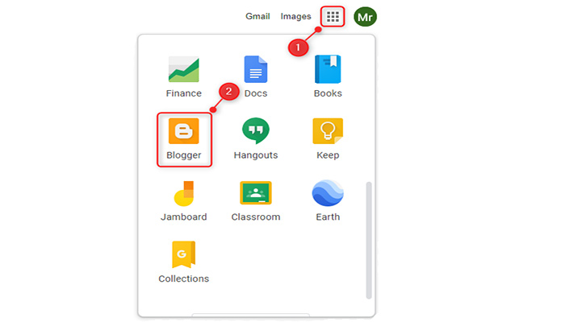Launch Blogger from the apps menu
The width and height of the screenshot is (565, 322).
coord(184,139)
